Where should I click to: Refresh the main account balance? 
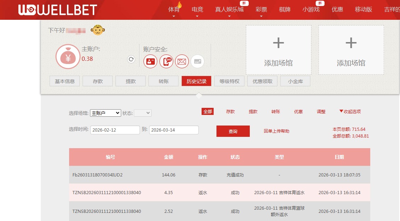tap(131, 59)
